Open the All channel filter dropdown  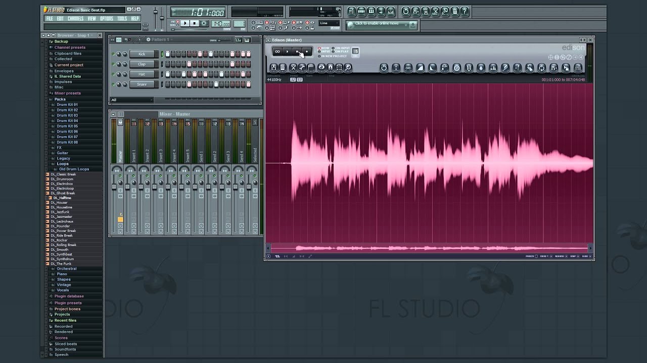(132, 100)
